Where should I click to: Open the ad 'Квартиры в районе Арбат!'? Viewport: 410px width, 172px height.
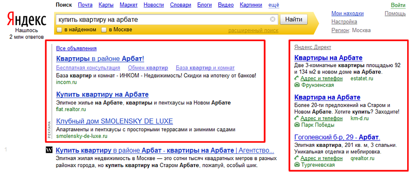(x=100, y=59)
